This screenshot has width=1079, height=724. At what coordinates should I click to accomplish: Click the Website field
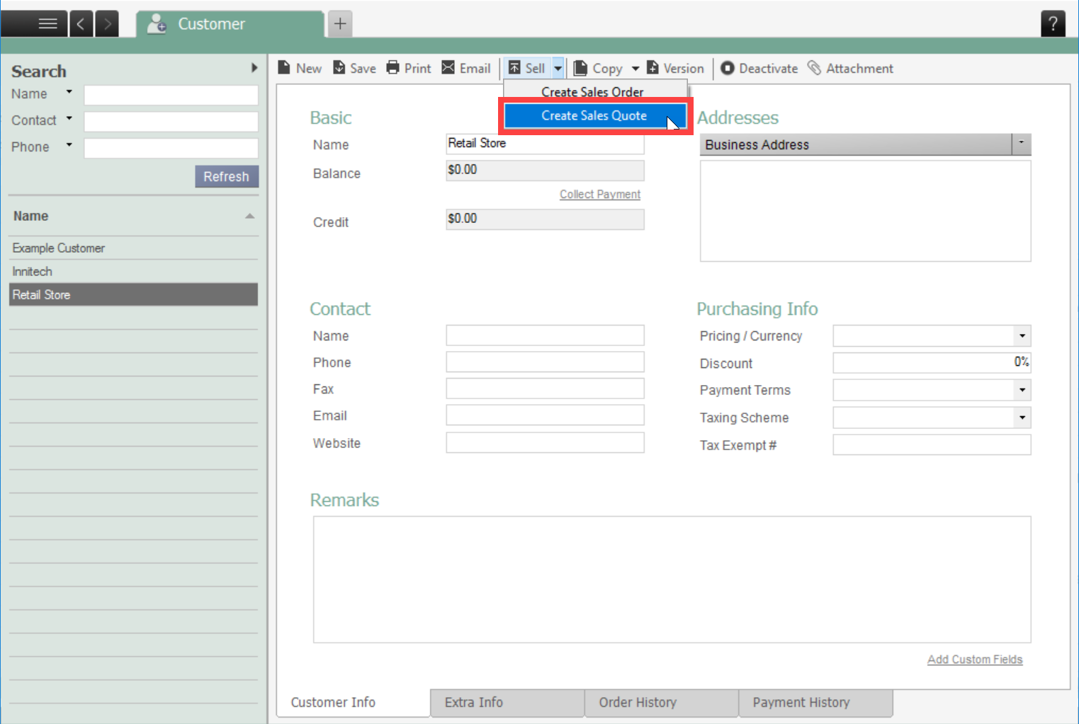click(545, 442)
